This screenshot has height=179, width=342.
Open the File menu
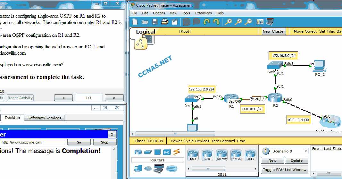(134, 13)
